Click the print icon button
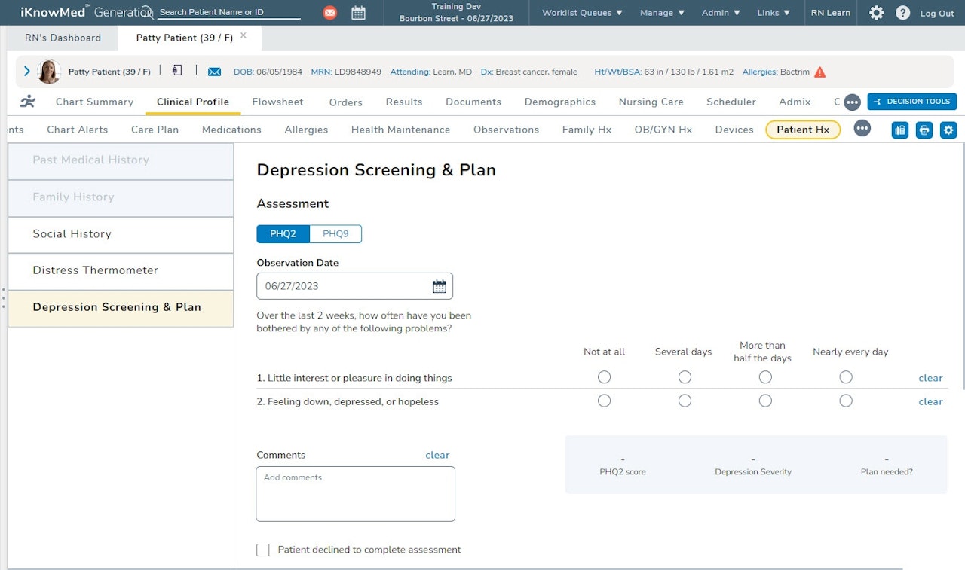 pos(924,130)
